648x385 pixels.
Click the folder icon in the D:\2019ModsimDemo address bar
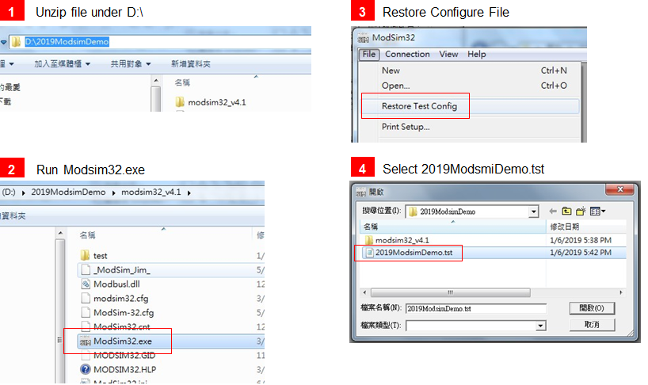[x=16, y=42]
